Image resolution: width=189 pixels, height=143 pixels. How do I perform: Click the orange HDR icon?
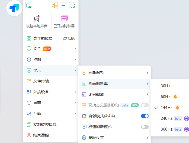point(84,105)
